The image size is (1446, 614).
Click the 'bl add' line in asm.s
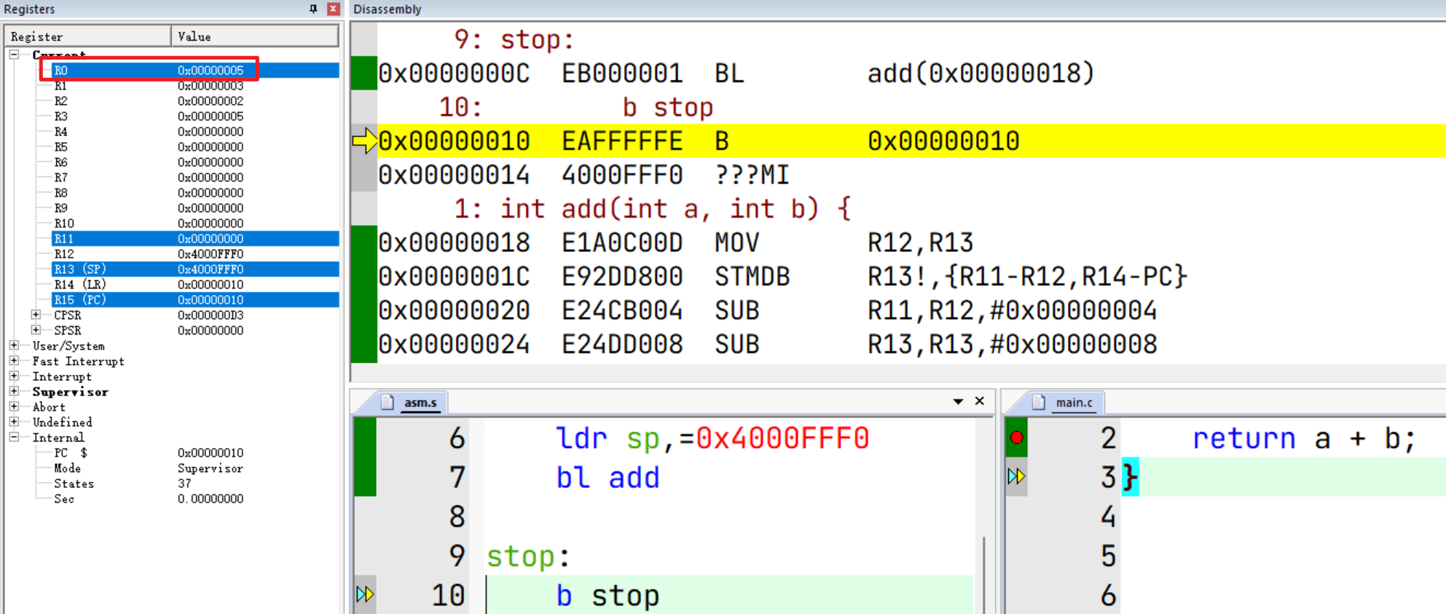(x=608, y=477)
